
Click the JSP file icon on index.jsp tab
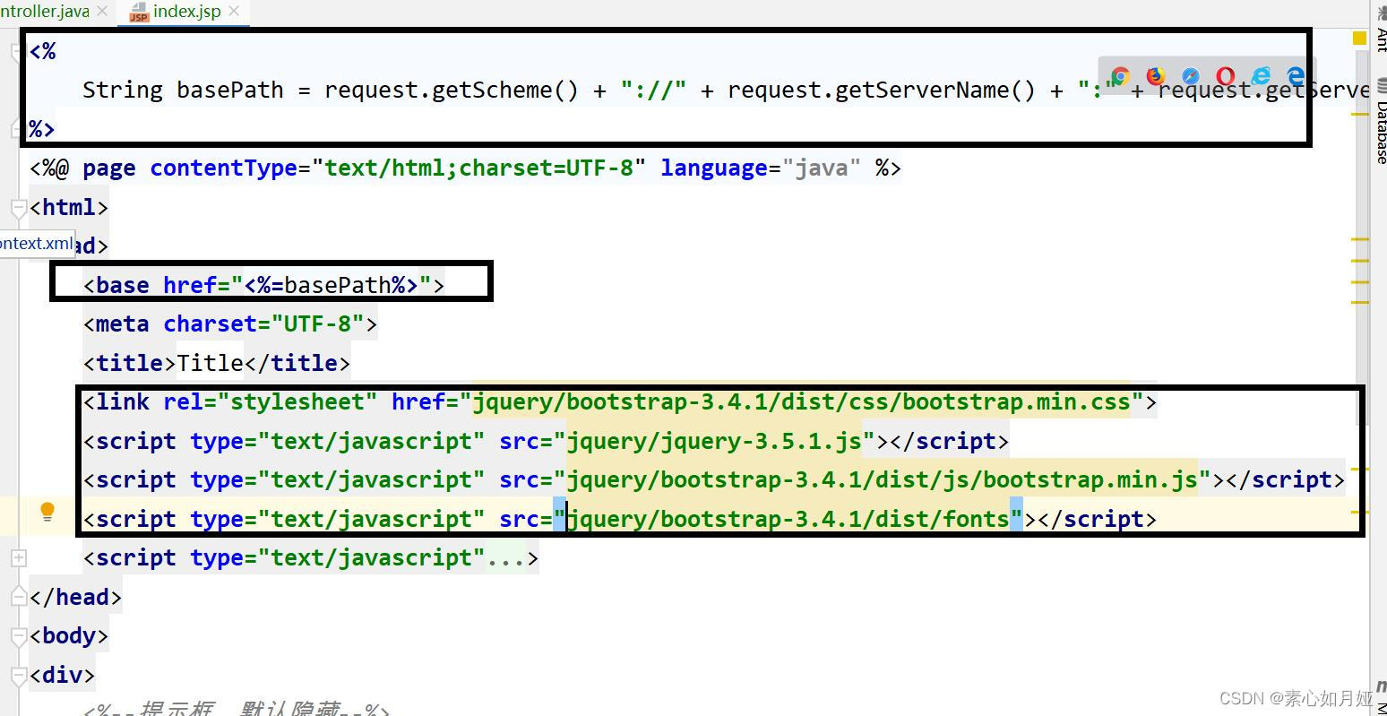tap(139, 12)
